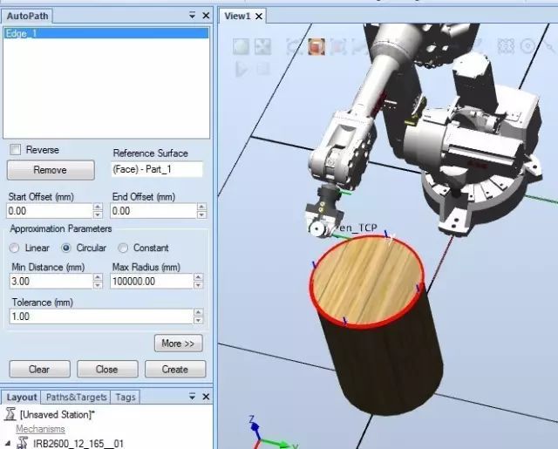Increase Max Radius with up spinner
The height and width of the screenshot is (449, 558).
tap(198, 277)
